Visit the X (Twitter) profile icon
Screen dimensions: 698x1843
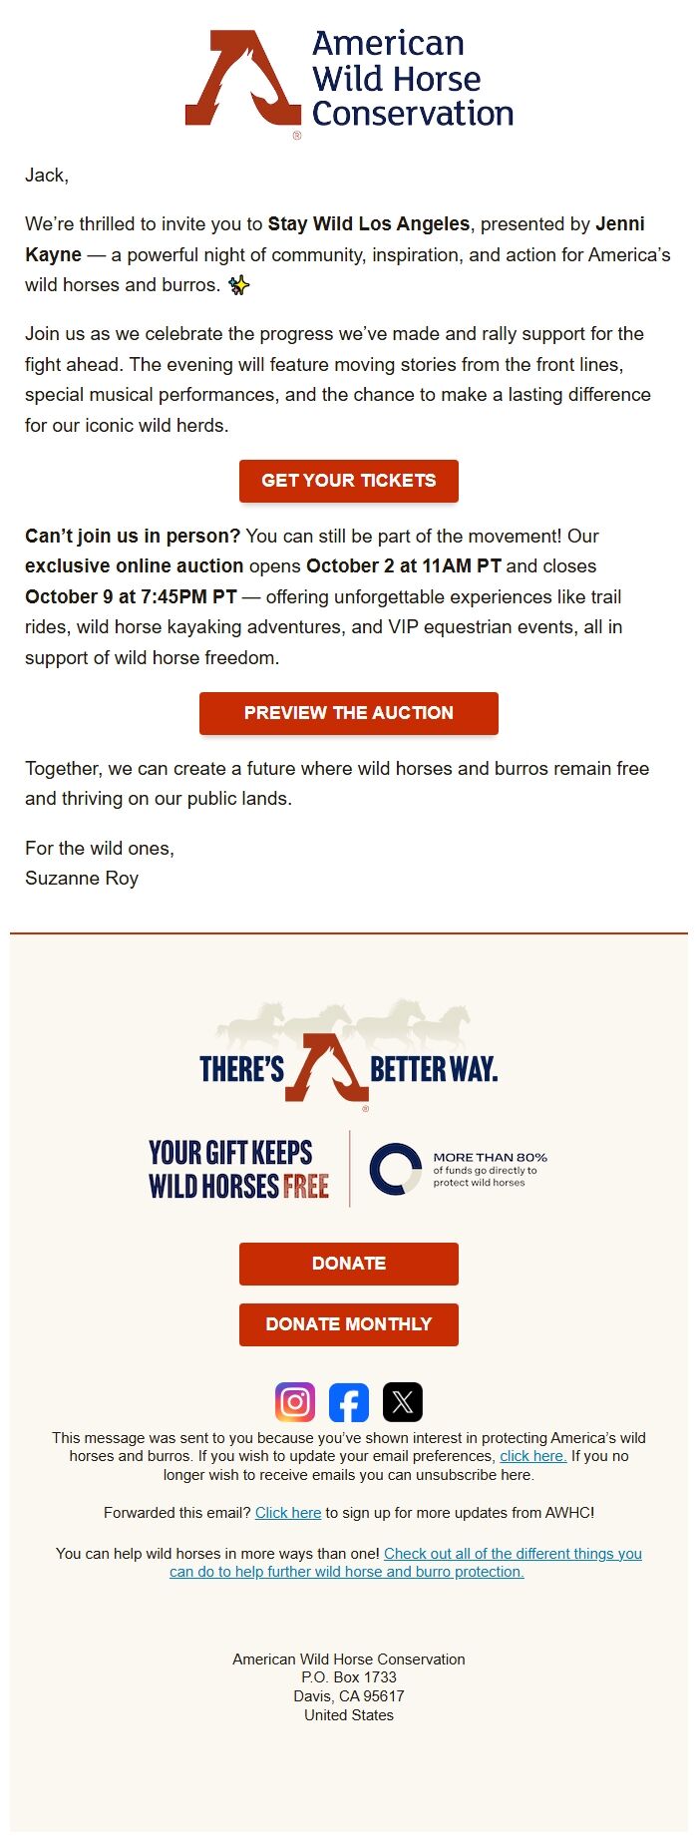(x=403, y=1401)
